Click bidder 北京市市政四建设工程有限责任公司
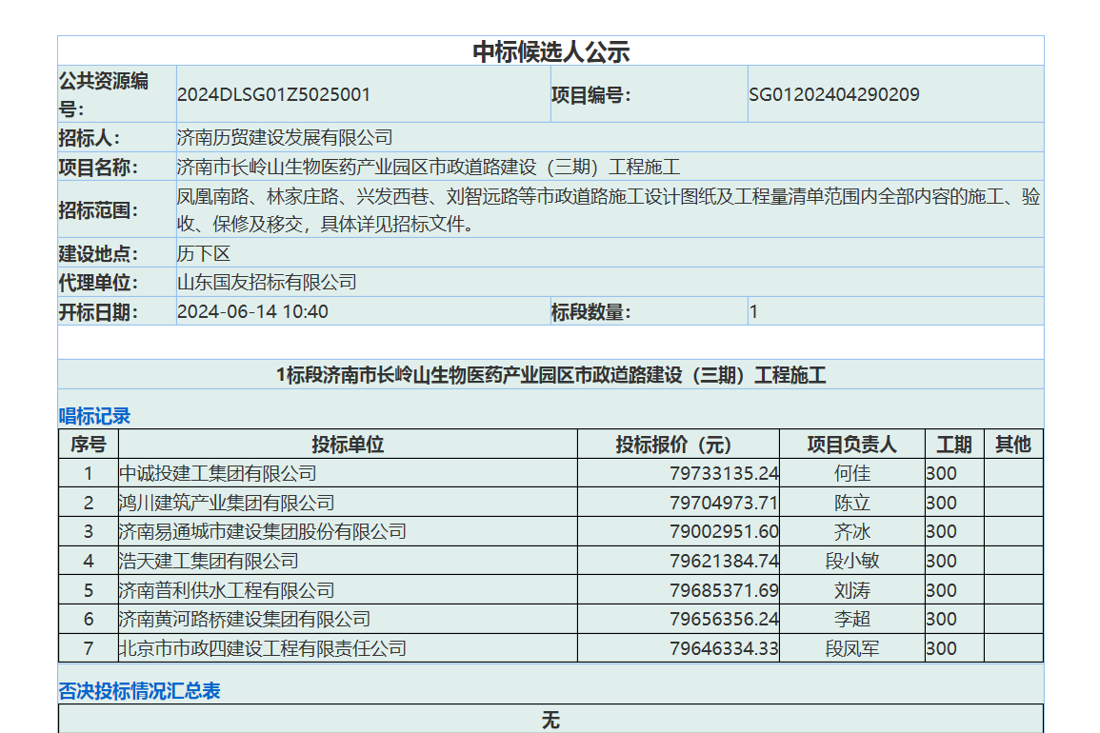The image size is (1100, 733). tap(263, 649)
